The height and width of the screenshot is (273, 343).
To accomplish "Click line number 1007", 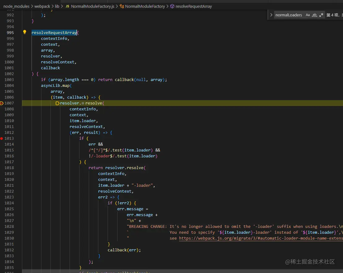I will (9, 103).
